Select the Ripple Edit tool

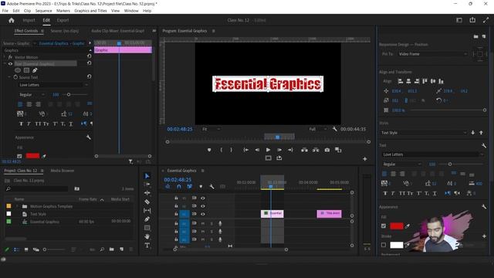pos(147,193)
